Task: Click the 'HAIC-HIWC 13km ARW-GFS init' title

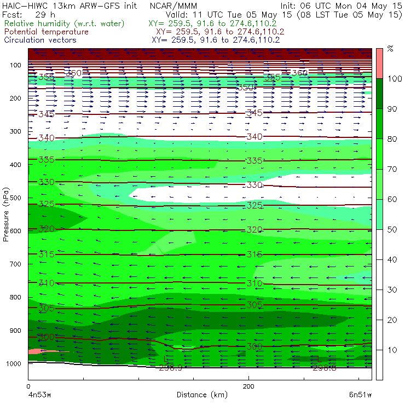Action: click(x=70, y=5)
